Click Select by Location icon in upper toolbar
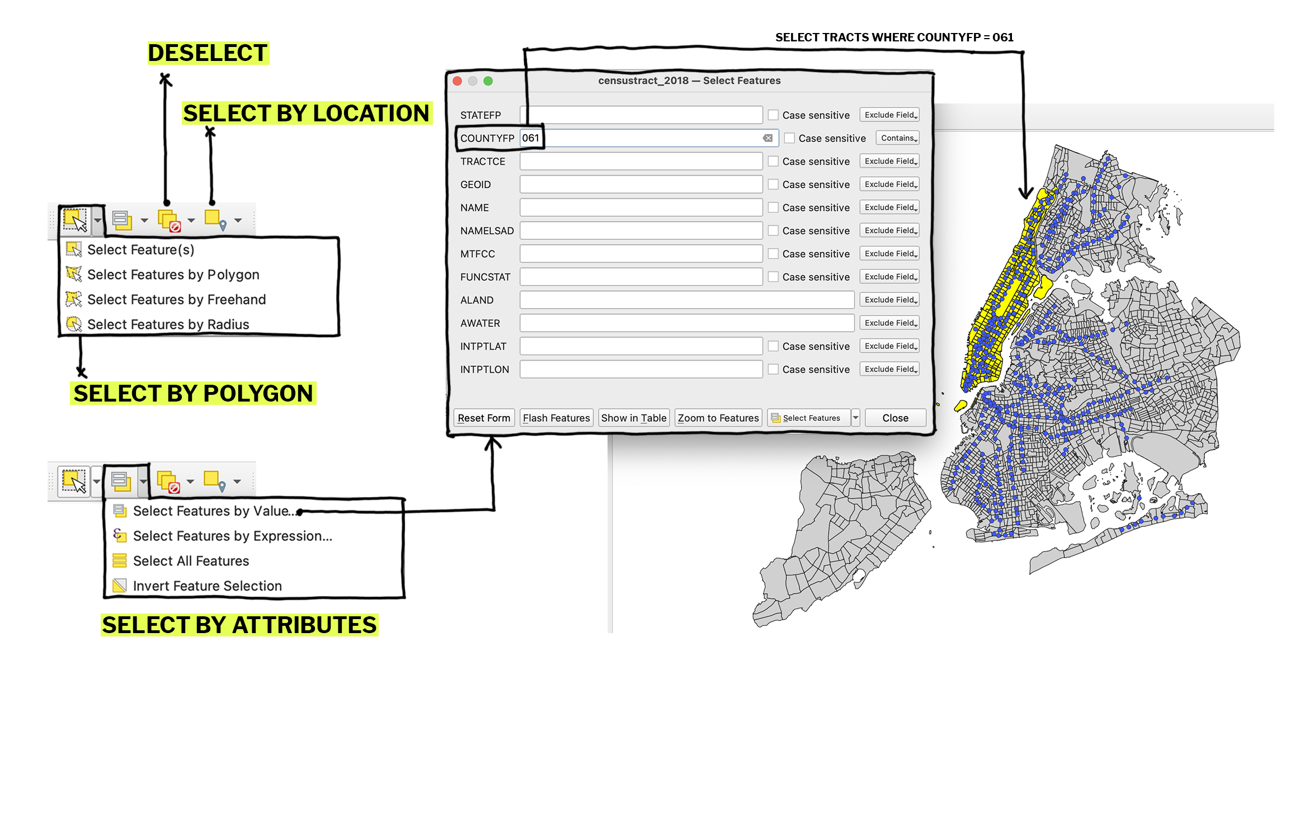The width and height of the screenshot is (1309, 821). pyautogui.click(x=215, y=220)
